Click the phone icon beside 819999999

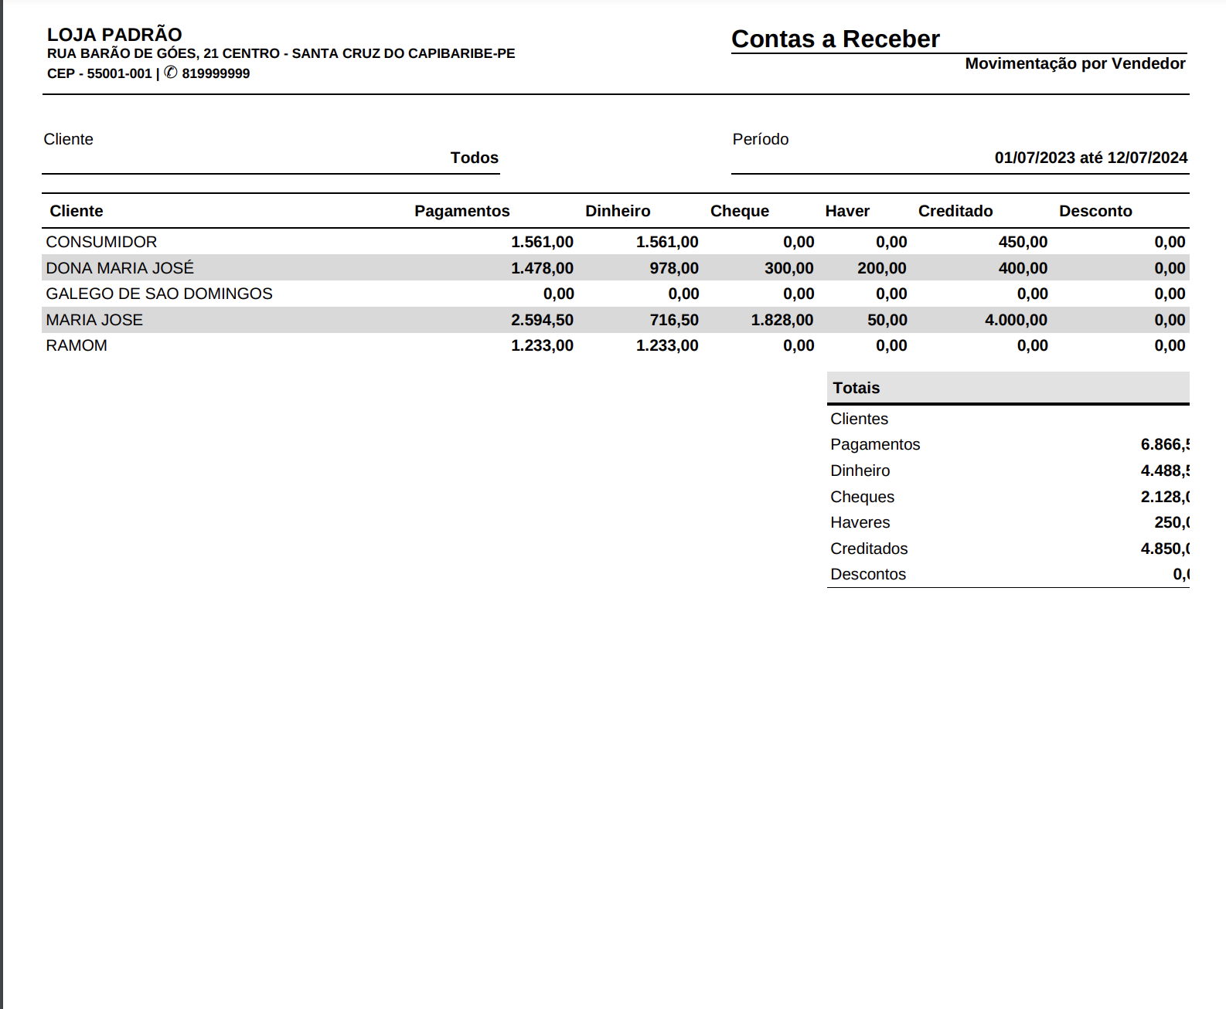point(171,73)
